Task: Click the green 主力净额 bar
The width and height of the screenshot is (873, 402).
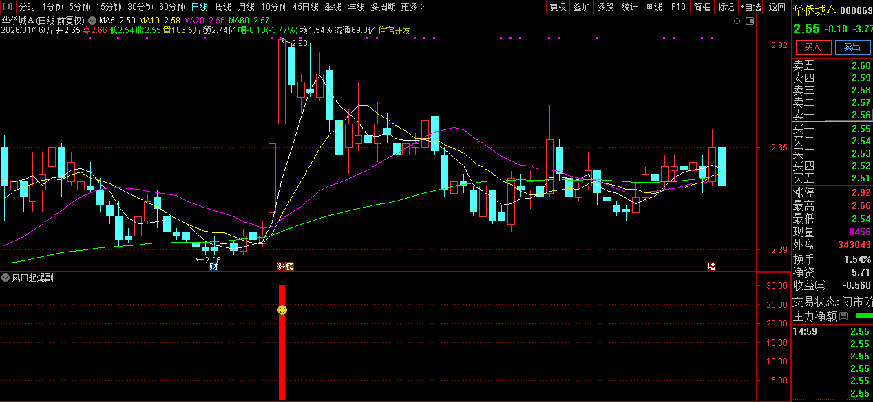Action: pos(863,316)
